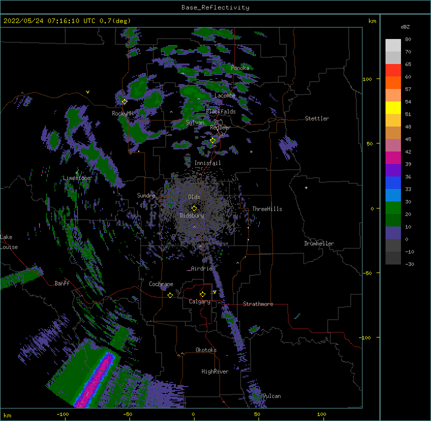This screenshot has width=431, height=421.
Task: Click the Vulcan city label
Action: point(271,396)
